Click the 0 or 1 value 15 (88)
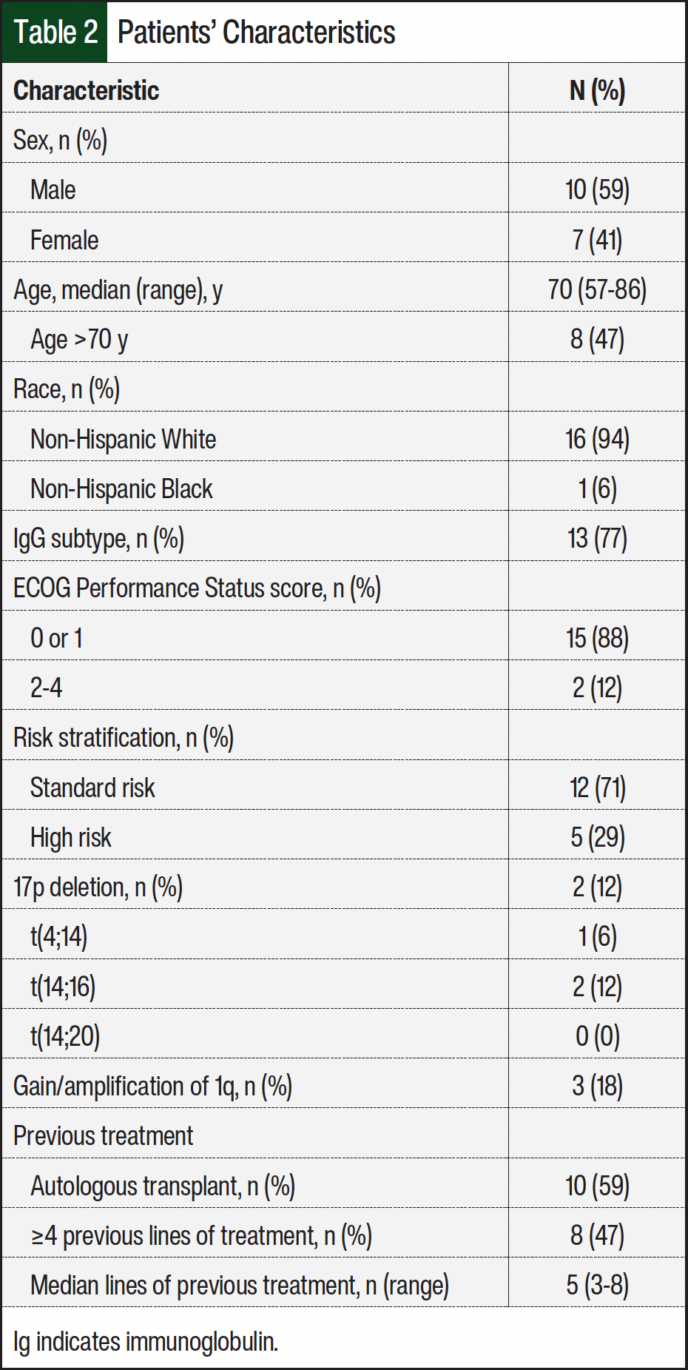688x1370 pixels. tap(597, 638)
